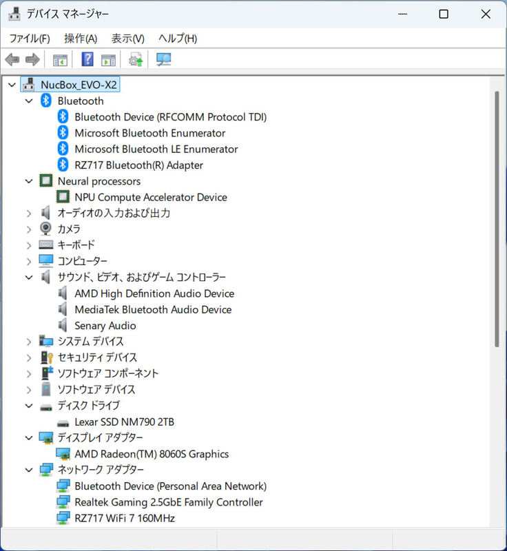Select Bluetooth Device (RFCOMM Protocol TDI)

[170, 116]
